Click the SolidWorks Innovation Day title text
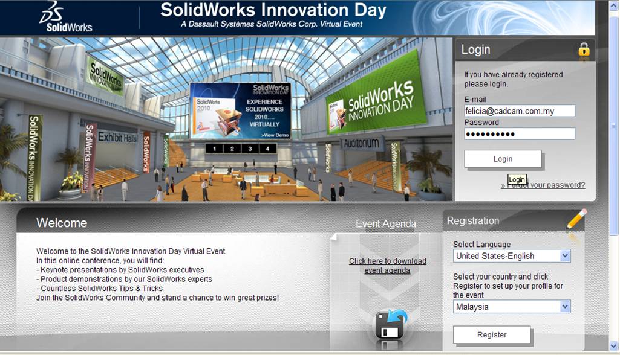This screenshot has height=355, width=620. point(273,10)
